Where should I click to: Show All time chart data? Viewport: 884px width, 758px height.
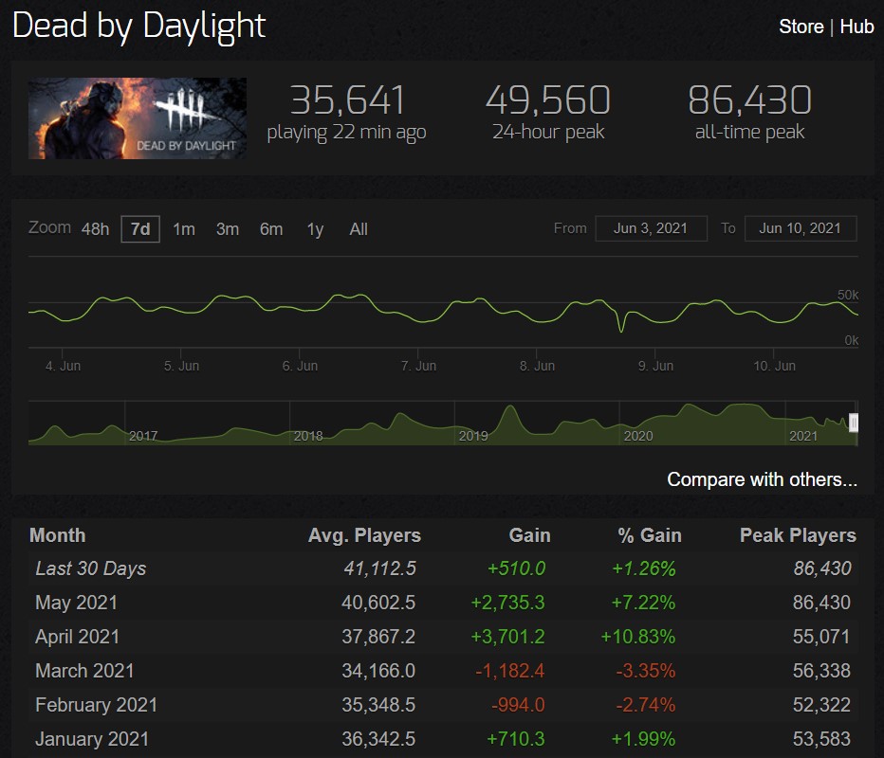(x=359, y=229)
